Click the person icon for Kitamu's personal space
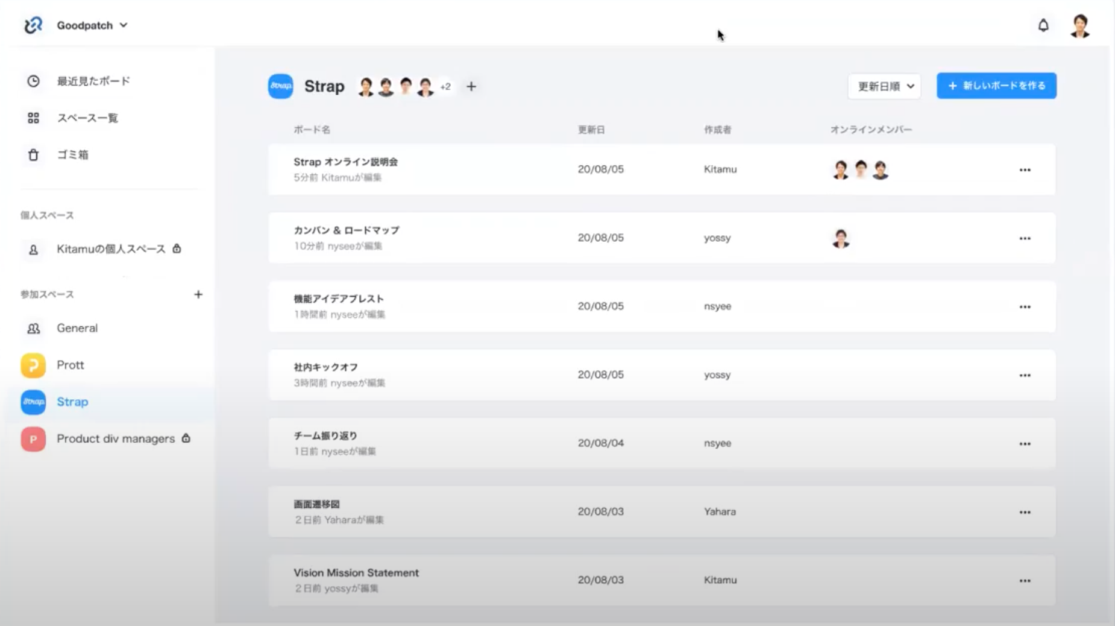This screenshot has width=1115, height=626. 34,249
